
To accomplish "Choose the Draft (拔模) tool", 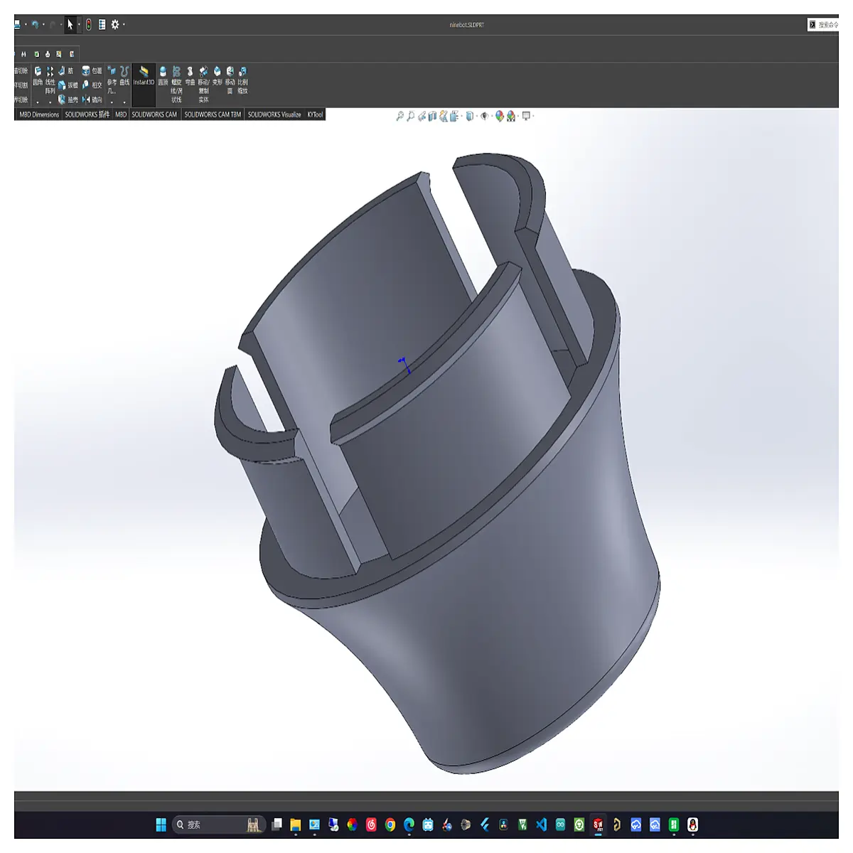I will coord(68,85).
